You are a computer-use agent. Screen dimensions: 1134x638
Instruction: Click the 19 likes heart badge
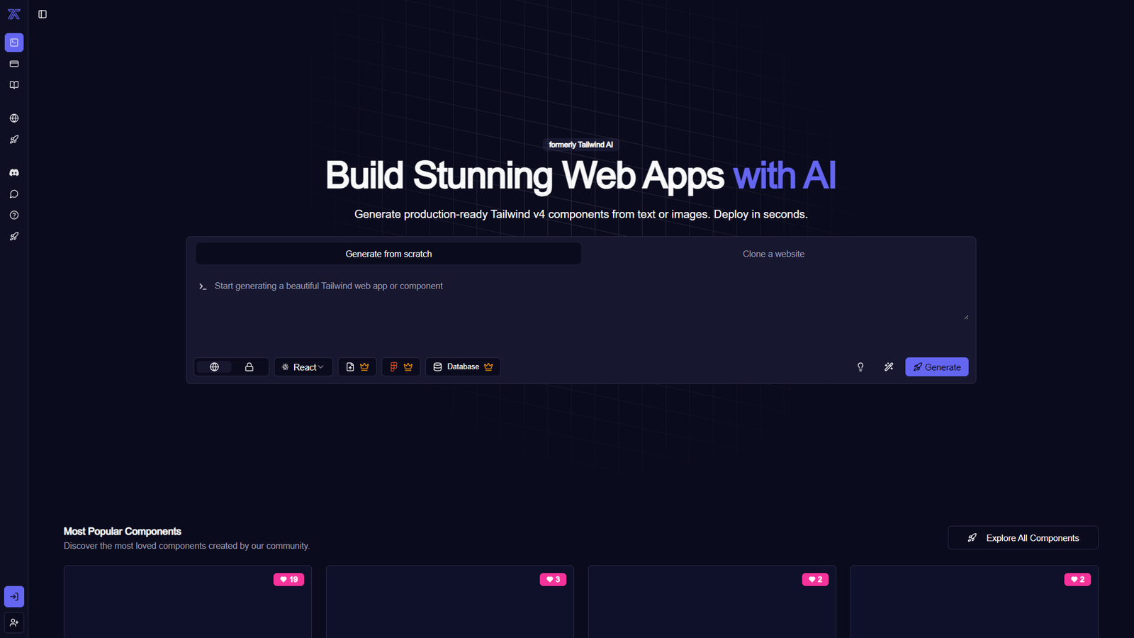pos(289,580)
